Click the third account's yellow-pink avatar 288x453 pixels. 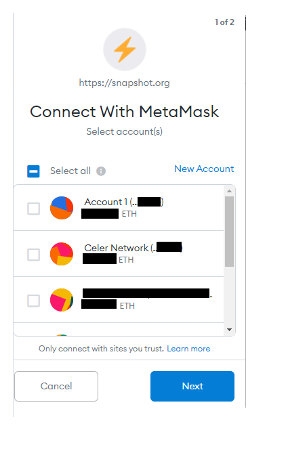62,300
